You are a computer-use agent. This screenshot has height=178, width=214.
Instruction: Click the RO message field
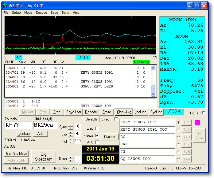pyautogui.click(x=147, y=137)
